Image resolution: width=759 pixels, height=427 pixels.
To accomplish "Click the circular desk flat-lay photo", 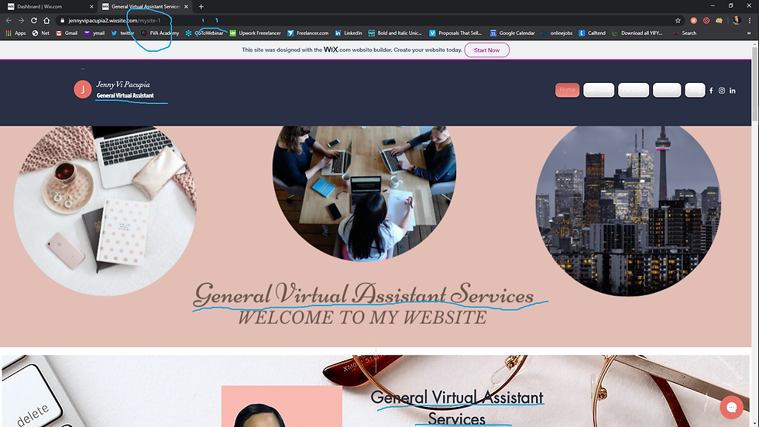I will click(x=105, y=209).
